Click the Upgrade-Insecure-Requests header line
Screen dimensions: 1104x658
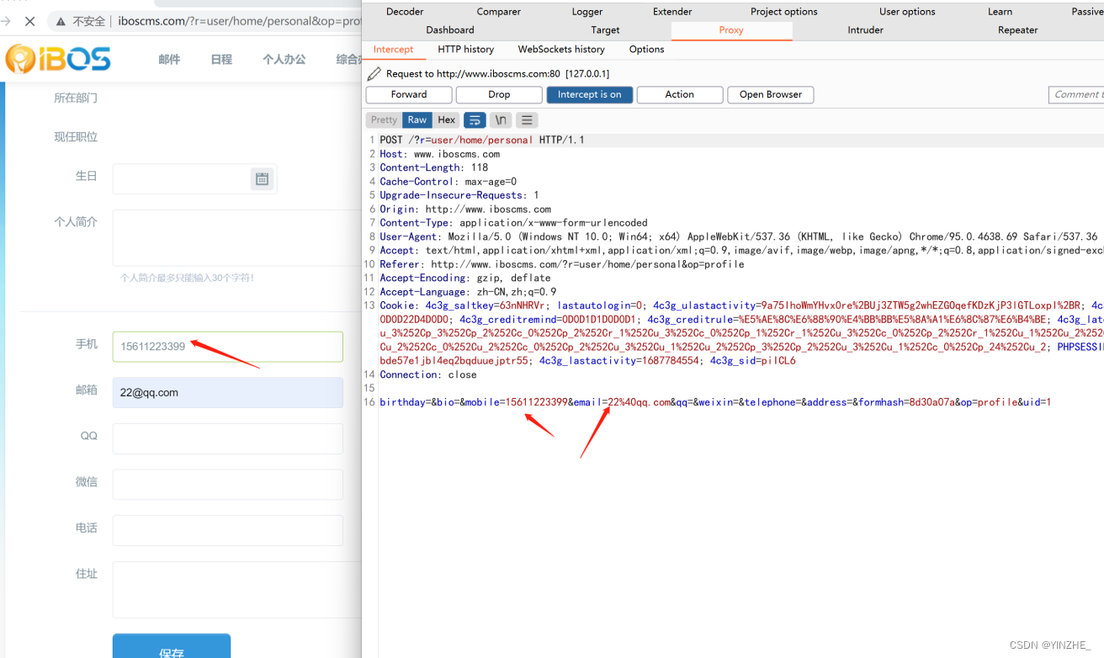(x=459, y=195)
